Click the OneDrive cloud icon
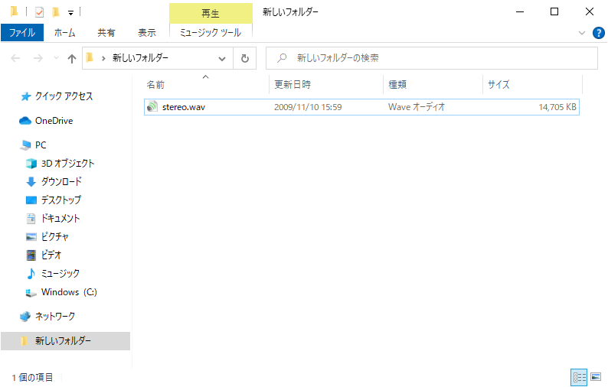Screen dimensions: 608x387 25,121
